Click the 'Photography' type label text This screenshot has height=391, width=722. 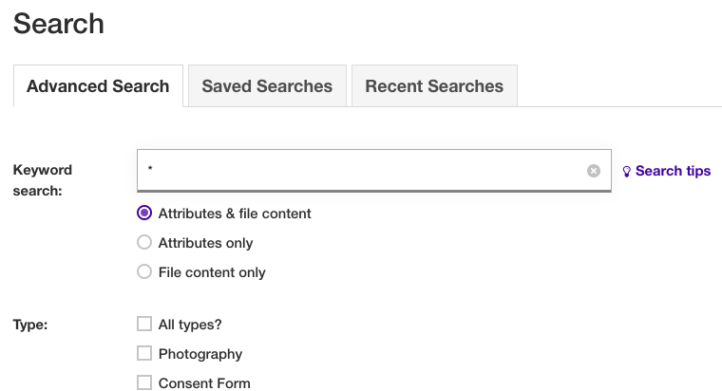(x=200, y=354)
